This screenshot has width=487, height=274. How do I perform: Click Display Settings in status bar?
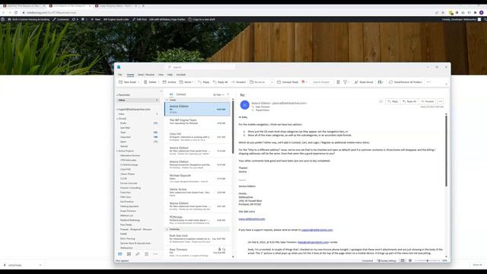(387, 260)
